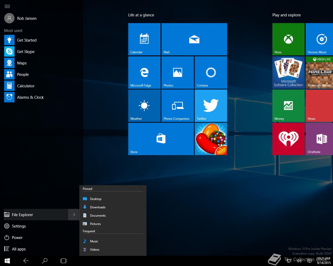Open the Money tile

point(289,106)
